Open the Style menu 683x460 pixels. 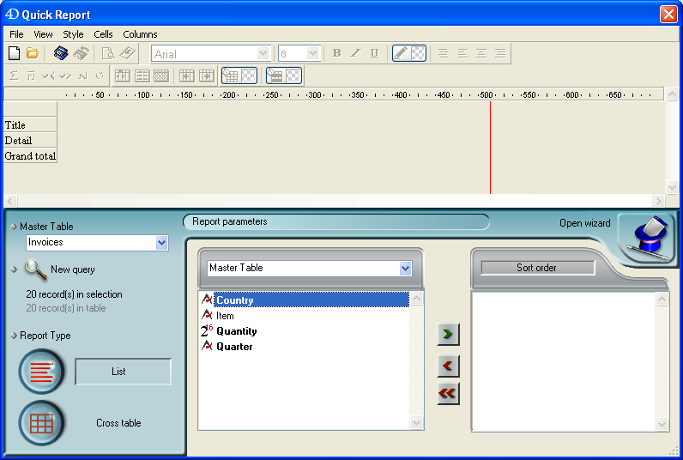tap(73, 34)
